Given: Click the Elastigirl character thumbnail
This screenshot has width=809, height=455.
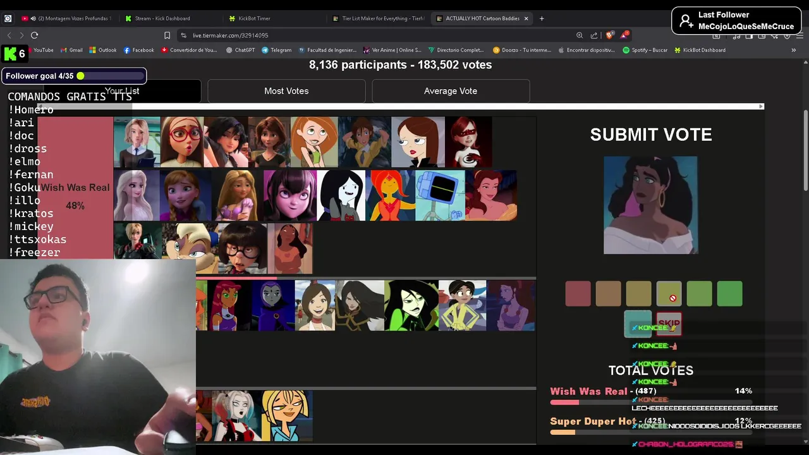Looking at the screenshot, I should (x=468, y=142).
